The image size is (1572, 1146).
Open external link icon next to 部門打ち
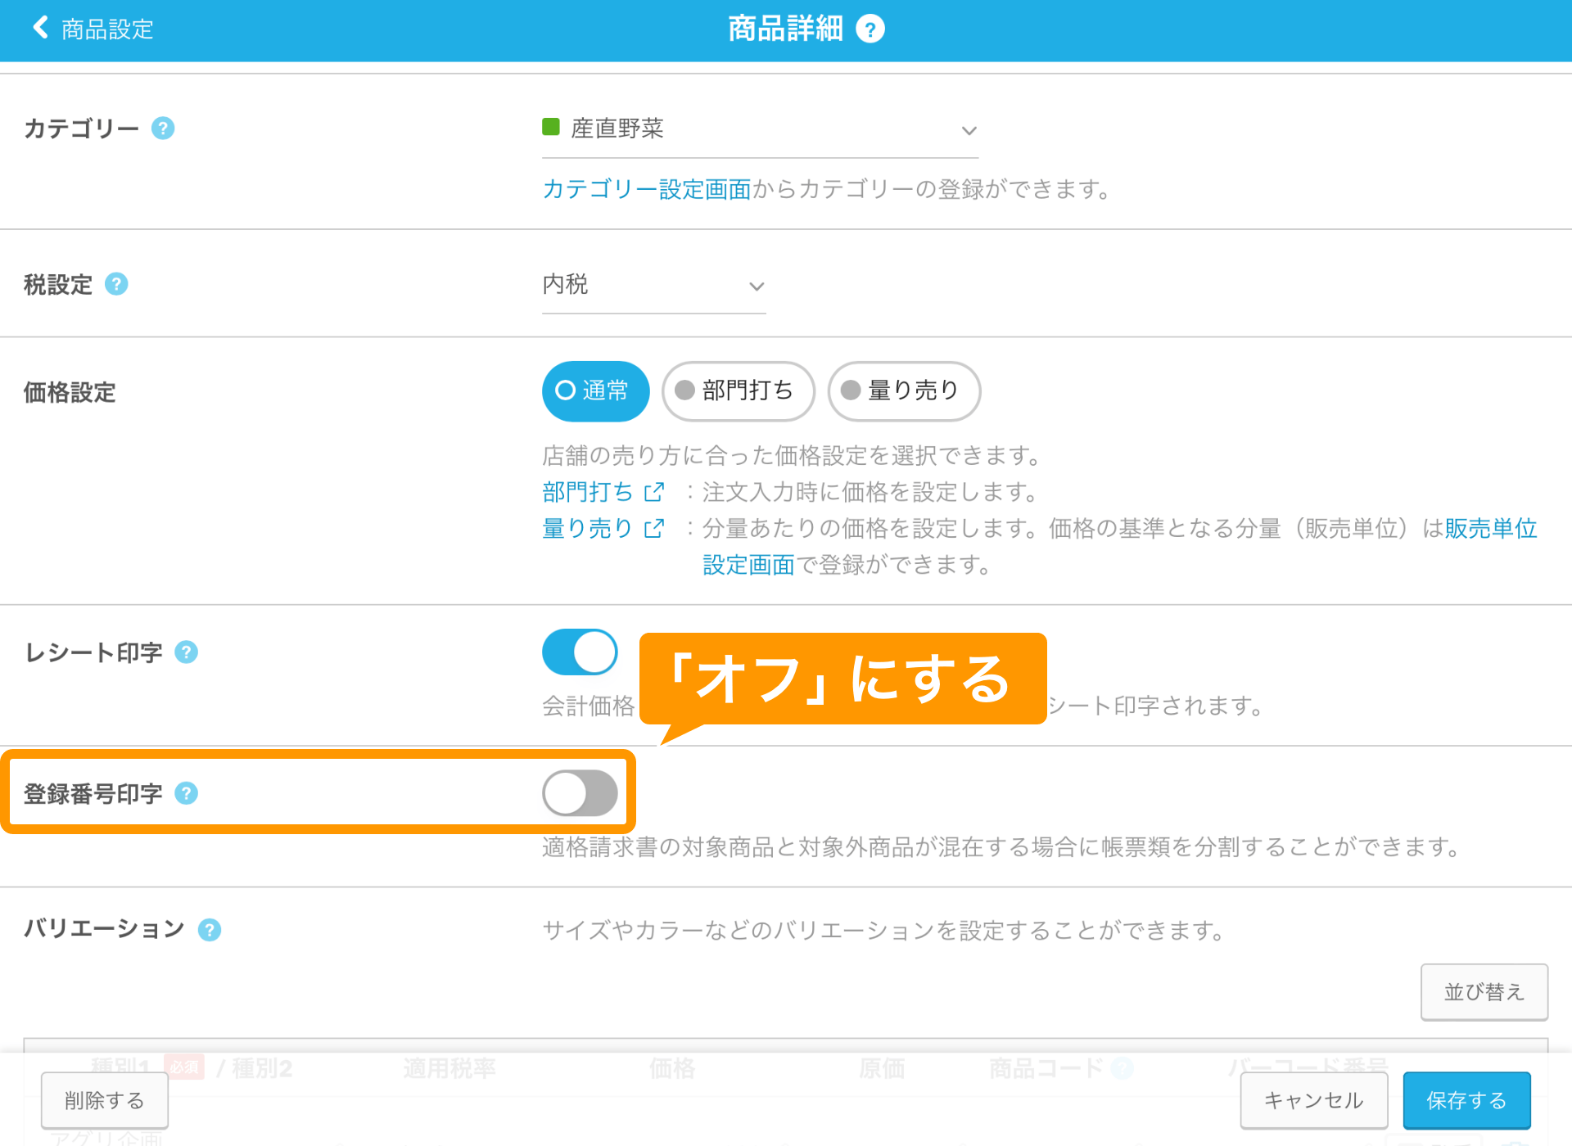[653, 492]
